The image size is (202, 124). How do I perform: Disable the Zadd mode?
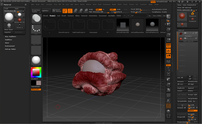pyautogui.click(x=113, y=9)
